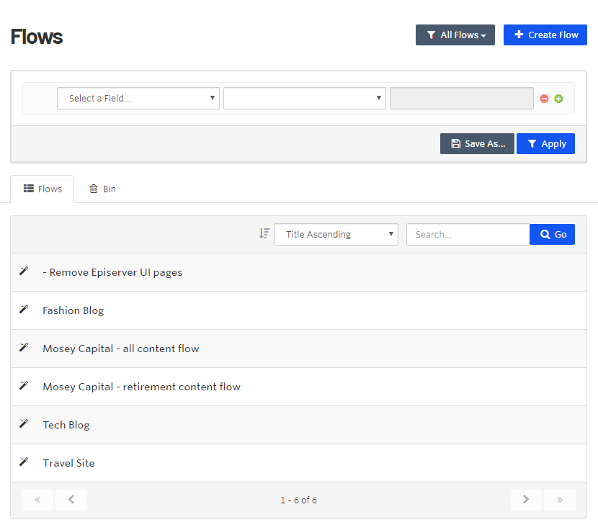Click wand icon beside Mosey Capital all content flow
Viewport: 598px width, 530px height.
coord(24,348)
